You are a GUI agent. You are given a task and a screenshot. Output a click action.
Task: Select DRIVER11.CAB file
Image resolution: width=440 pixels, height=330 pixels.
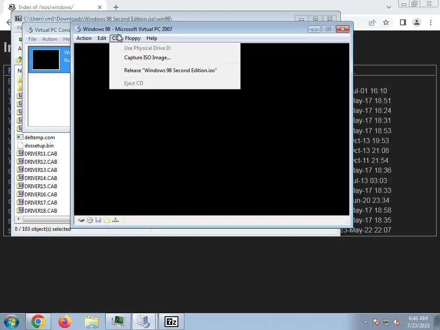coord(41,154)
